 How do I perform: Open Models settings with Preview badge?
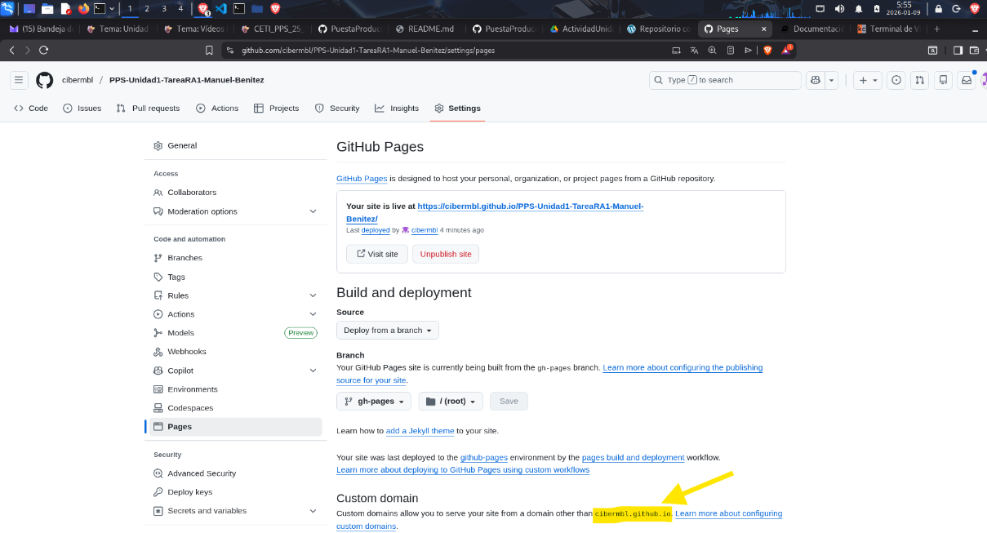[235, 333]
